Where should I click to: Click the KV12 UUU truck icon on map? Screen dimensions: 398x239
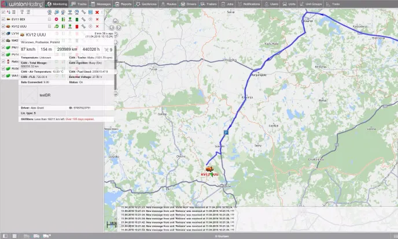click(209, 169)
